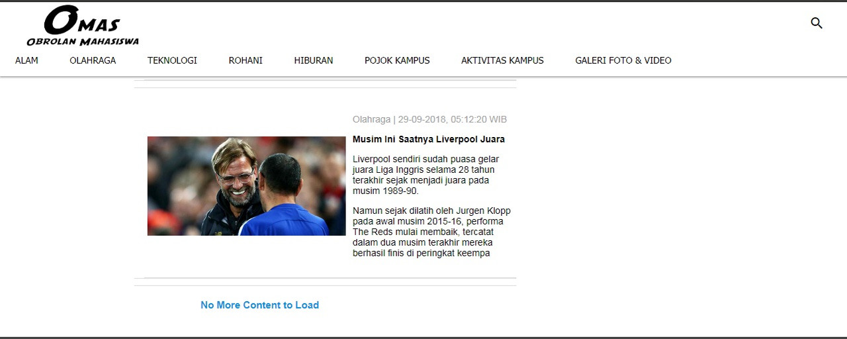Open the ROHANI navigation item
This screenshot has height=339, width=847.
click(245, 60)
